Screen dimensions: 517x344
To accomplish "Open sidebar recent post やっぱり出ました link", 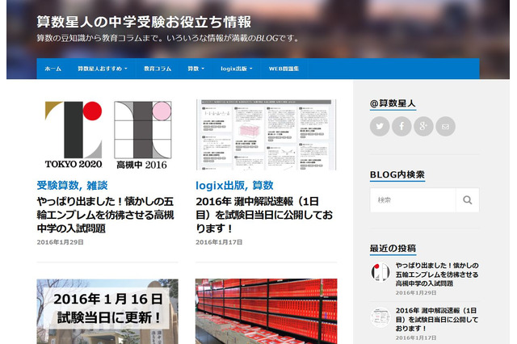I will tap(437, 274).
